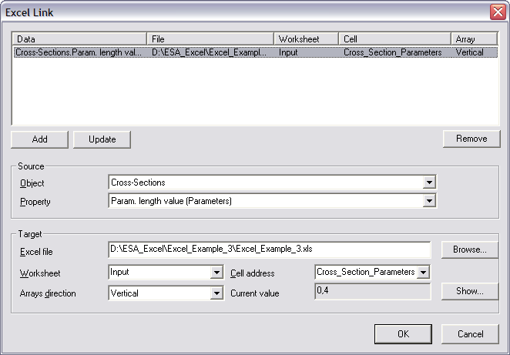Click Vertical in the Arrays direction box
The image size is (510, 355).
(124, 293)
